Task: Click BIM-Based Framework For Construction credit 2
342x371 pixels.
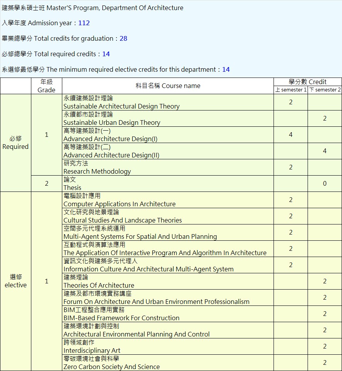Action: click(x=325, y=314)
